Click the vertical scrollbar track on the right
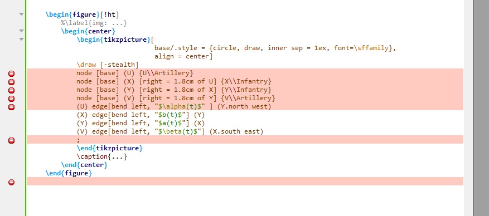 click(468, 108)
